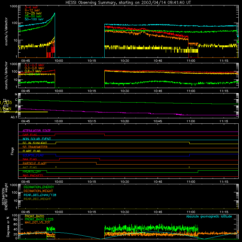
Task: Click the ATTENUATOR_STATE flag label
Action: click(37, 130)
